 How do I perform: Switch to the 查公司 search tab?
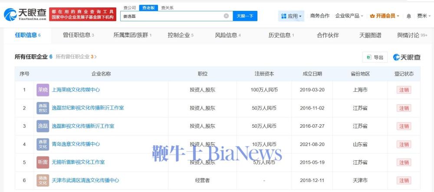[130, 8]
